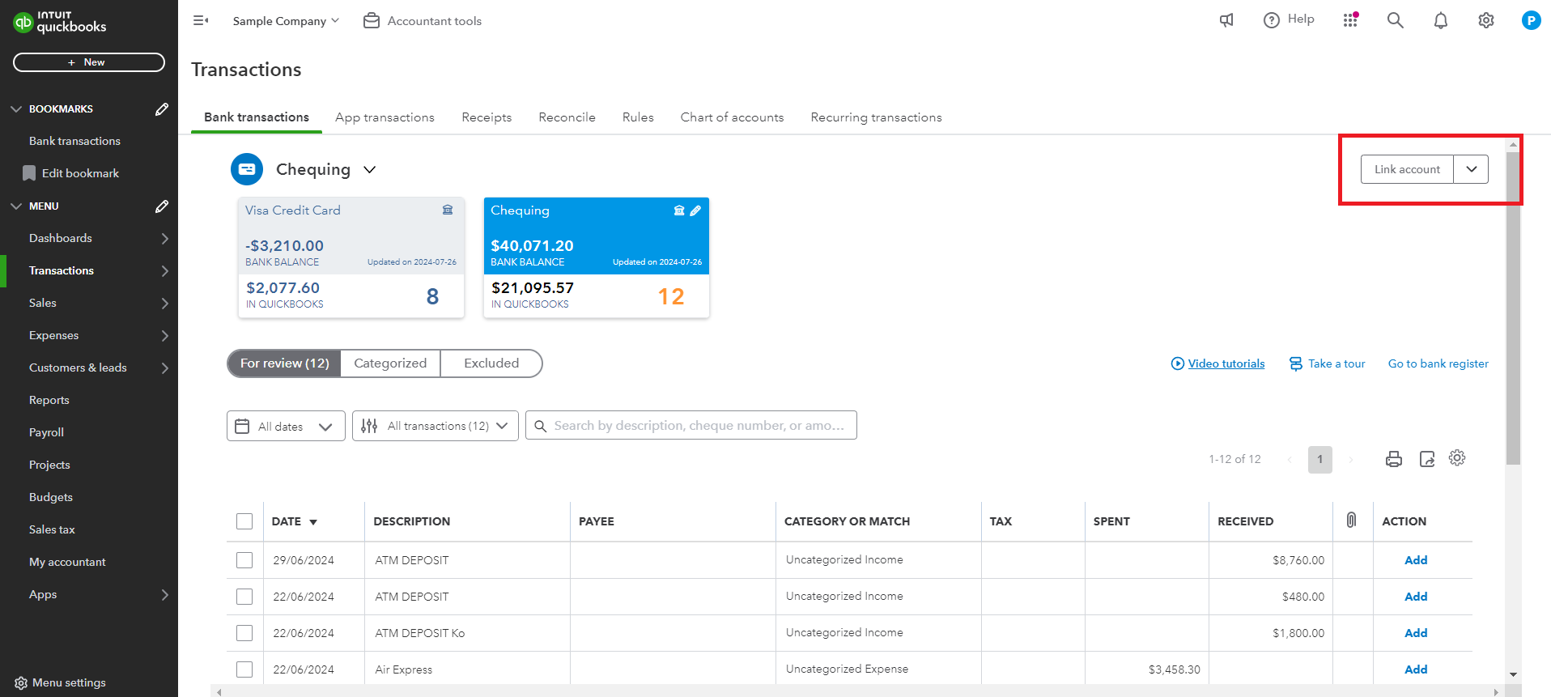This screenshot has height=697, width=1551.
Task: Click the pencil edit icon on Chequing card
Action: pyautogui.click(x=695, y=210)
